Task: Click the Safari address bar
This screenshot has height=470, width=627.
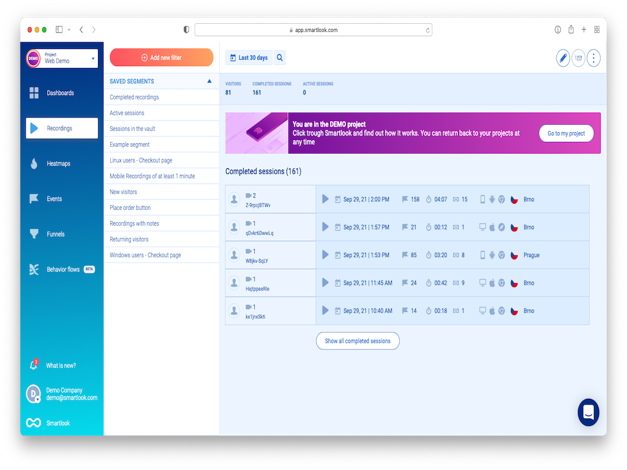Action: pyautogui.click(x=313, y=29)
